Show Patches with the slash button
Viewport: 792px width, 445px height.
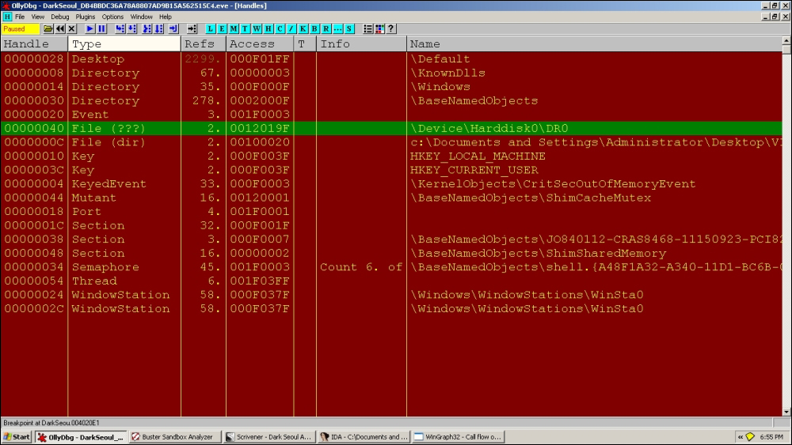click(x=291, y=28)
